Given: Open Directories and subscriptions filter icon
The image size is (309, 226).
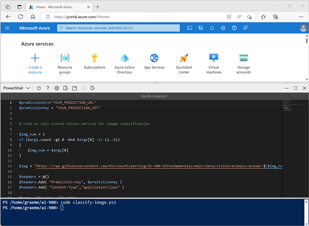Looking at the screenshot, I should 200,28.
